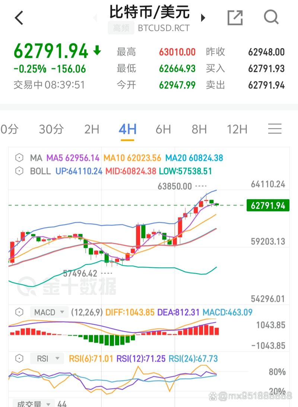Screen dimensions: 298x407
Task: Open the RSI indicator dropdown
Action: click(47, 359)
